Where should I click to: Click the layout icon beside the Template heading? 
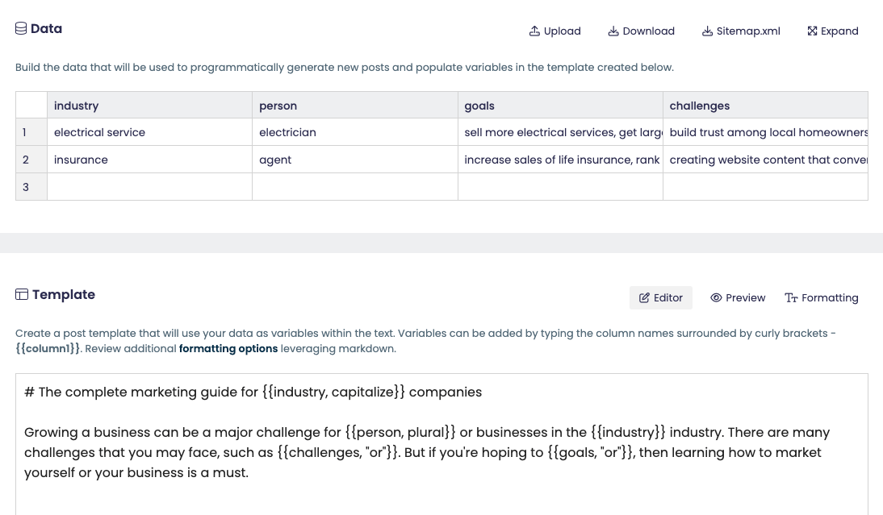[x=22, y=294]
